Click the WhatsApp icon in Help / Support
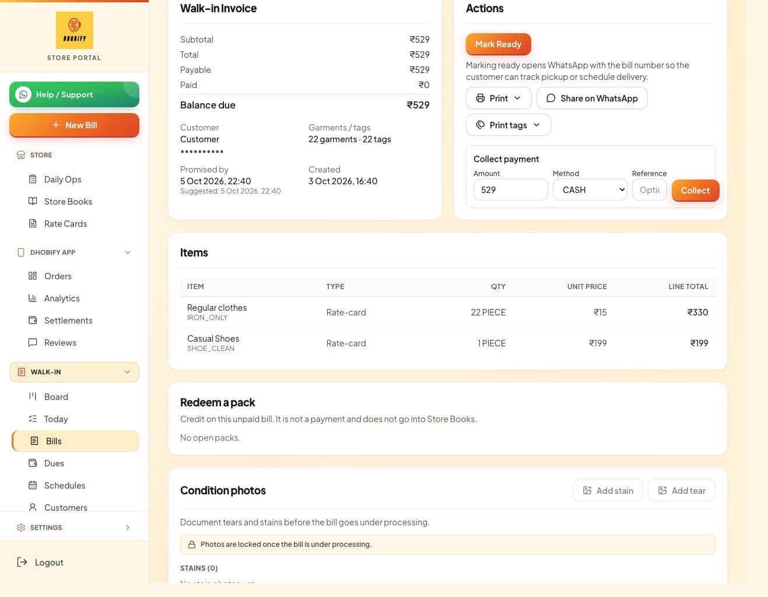768x597 pixels. 23,94
